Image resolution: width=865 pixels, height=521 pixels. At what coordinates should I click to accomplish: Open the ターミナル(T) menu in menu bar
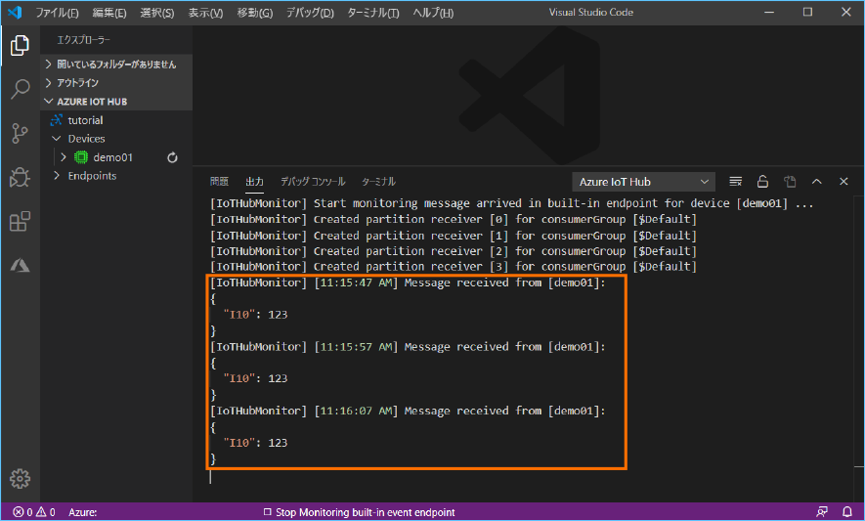tap(372, 13)
